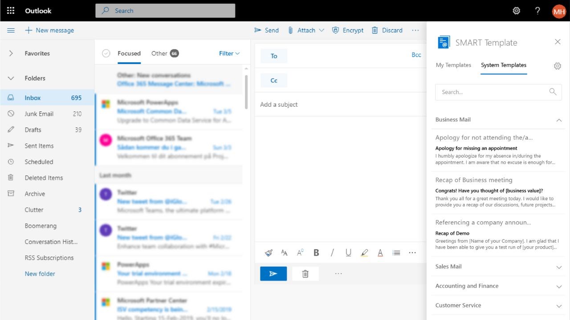Open the app launcher waffle icon
The height and width of the screenshot is (320, 570).
click(11, 11)
